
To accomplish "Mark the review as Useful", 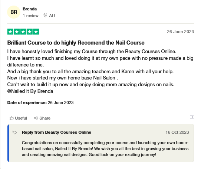I will tap(18, 118).
